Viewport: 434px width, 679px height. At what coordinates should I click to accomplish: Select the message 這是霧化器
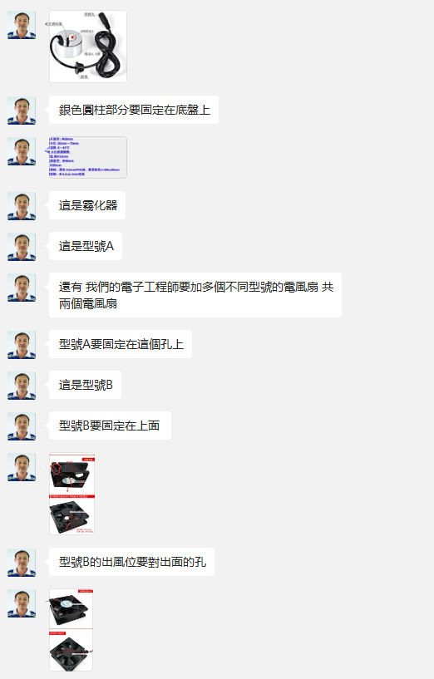87,205
